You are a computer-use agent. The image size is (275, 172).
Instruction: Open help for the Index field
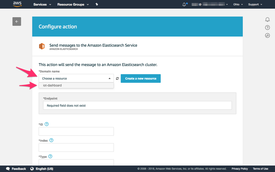(51, 140)
